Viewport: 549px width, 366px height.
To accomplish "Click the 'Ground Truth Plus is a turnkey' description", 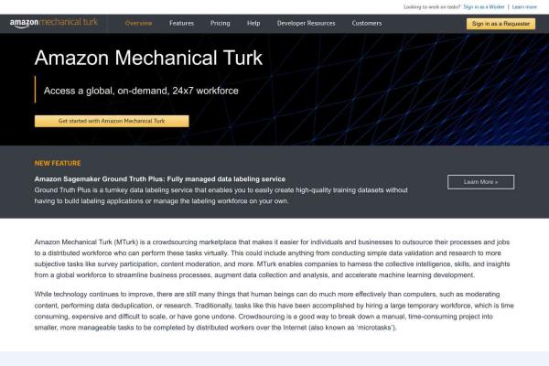I will tap(221, 196).
